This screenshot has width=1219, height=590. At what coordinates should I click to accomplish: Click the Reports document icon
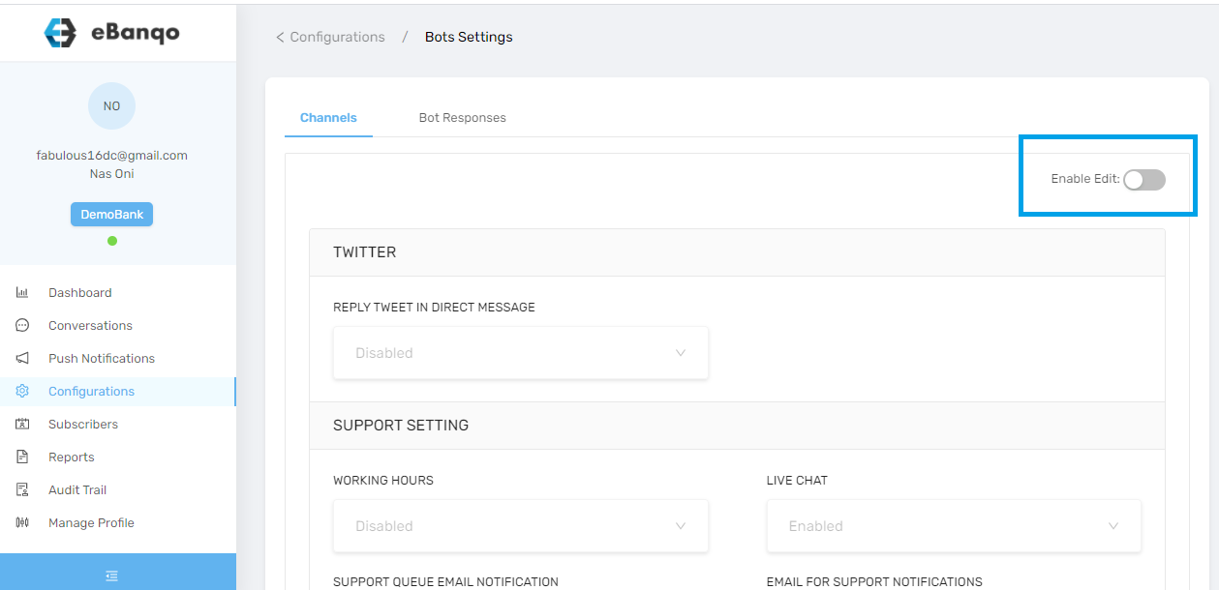22,457
